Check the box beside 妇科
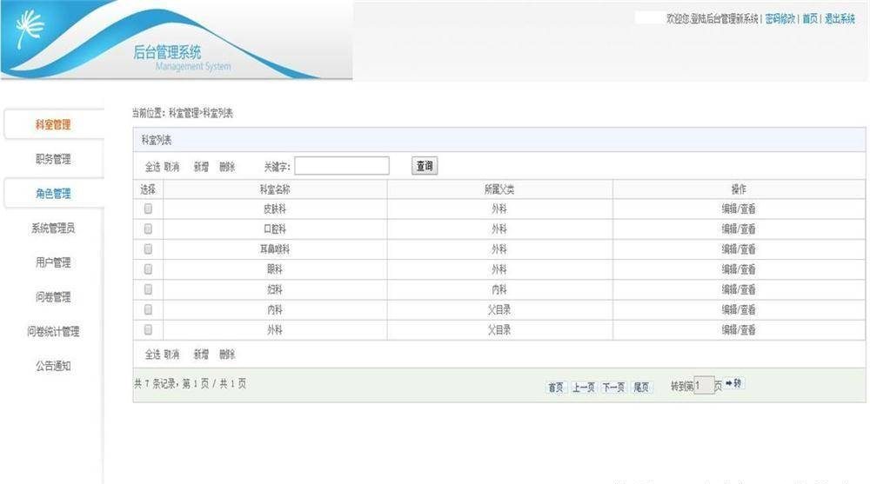This screenshot has height=484, width=870. (x=148, y=288)
